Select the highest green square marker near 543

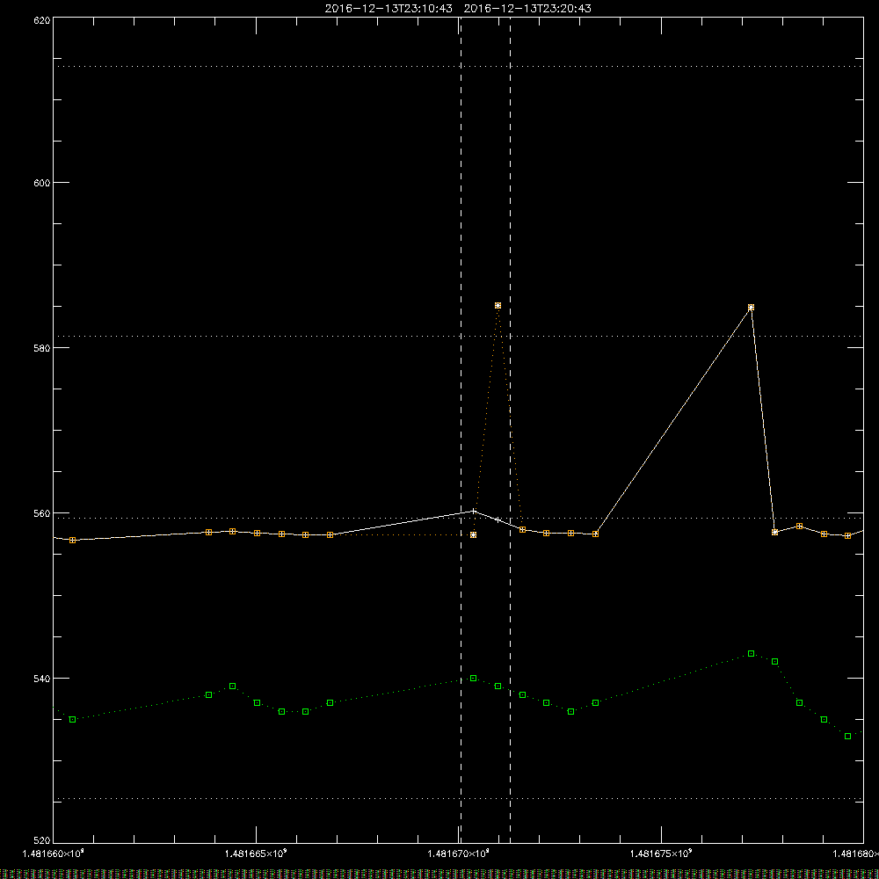752,654
